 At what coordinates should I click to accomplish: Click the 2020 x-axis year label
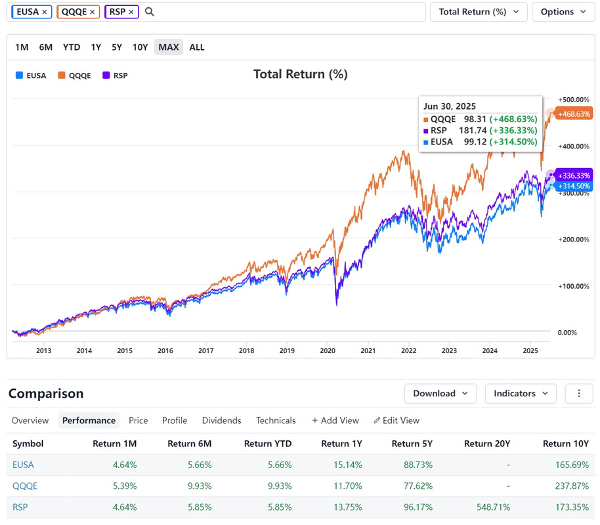328,350
